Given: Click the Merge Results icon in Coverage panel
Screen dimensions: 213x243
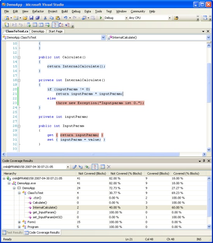Looking at the screenshot, I should pos(87,167).
